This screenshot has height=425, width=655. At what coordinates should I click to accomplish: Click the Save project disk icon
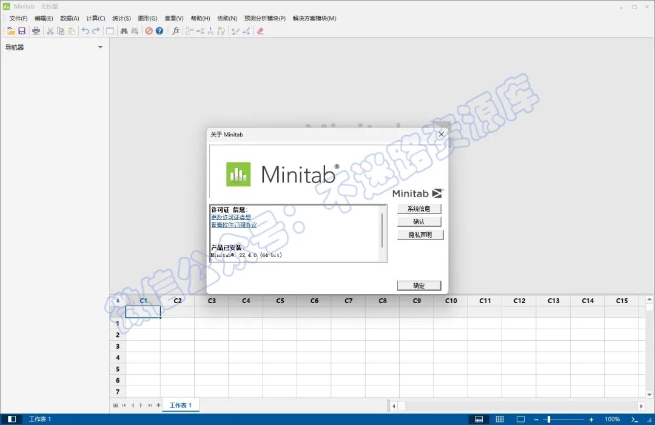22,31
